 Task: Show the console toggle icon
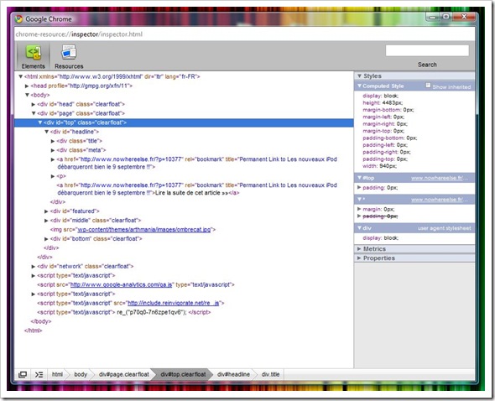[39, 374]
